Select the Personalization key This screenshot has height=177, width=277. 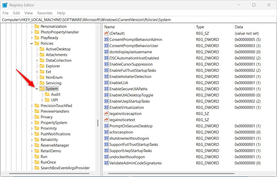[x=54, y=26]
